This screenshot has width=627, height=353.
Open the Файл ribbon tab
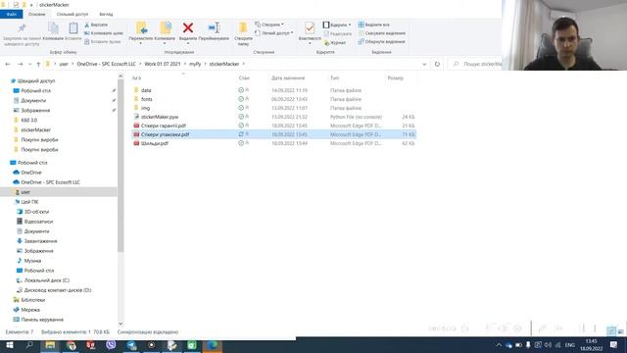[11, 14]
